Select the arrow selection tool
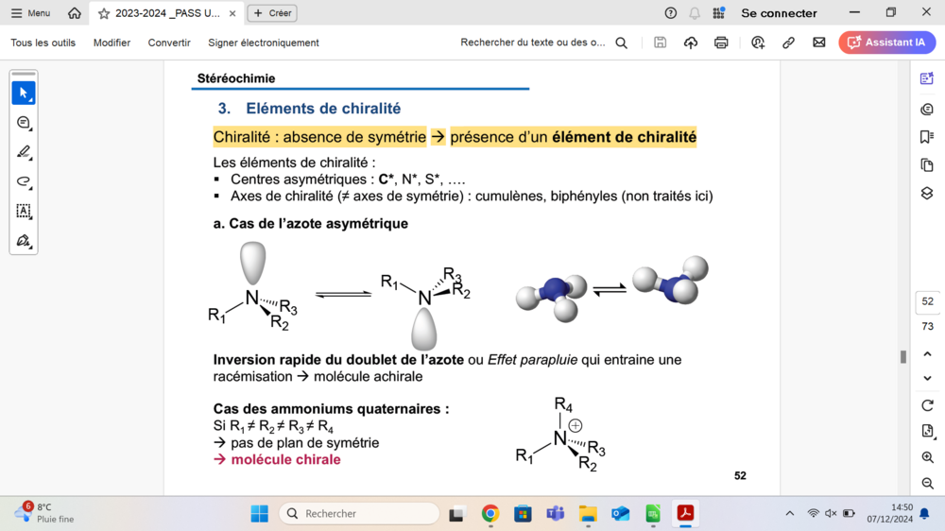This screenshot has width=945, height=531. pyautogui.click(x=24, y=93)
